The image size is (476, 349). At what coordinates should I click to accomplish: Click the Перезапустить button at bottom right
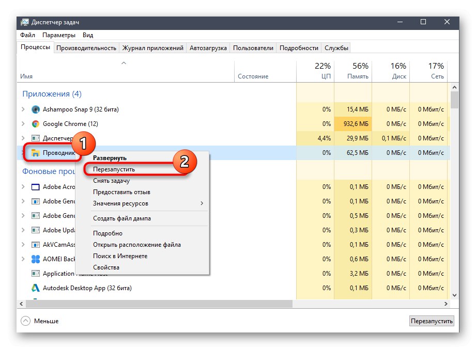coord(432,321)
